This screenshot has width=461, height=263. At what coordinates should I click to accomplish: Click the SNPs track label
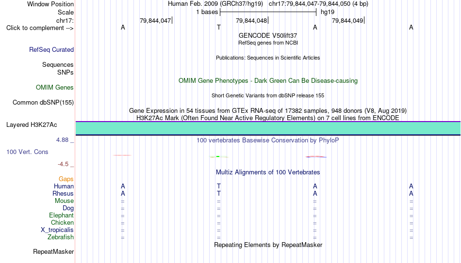(66, 72)
